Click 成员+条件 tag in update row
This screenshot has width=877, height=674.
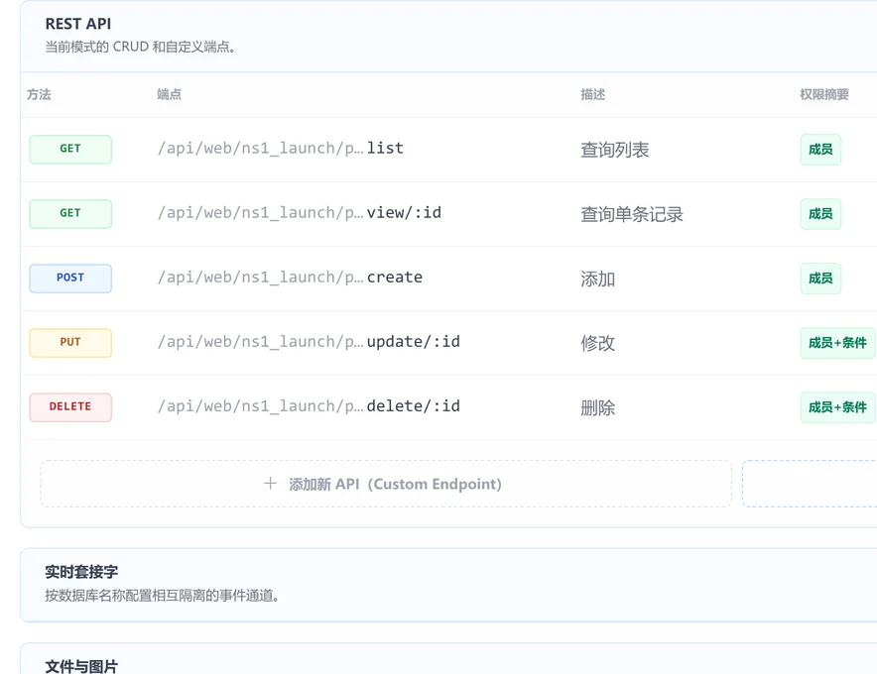(837, 343)
